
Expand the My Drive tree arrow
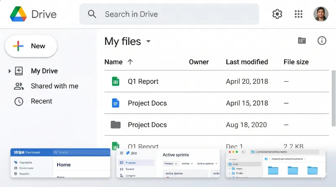pos(9,71)
